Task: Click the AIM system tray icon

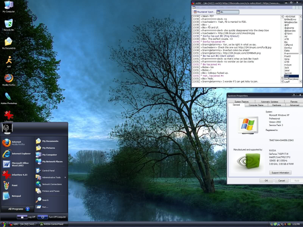Action: [x=272, y=224]
